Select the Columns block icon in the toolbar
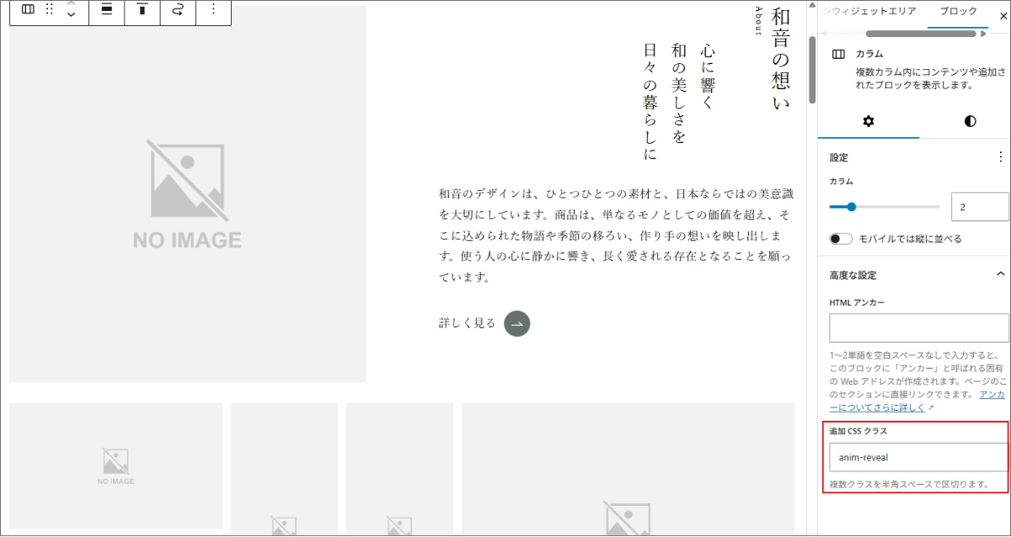The height and width of the screenshot is (537, 1011). point(26,11)
